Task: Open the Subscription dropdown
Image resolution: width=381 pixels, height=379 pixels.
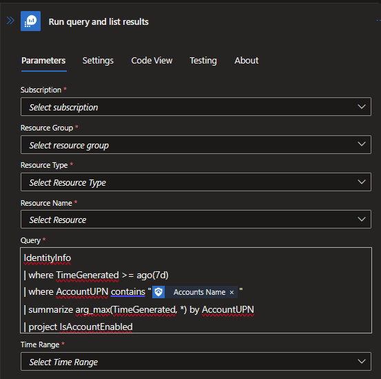Action: (196, 107)
